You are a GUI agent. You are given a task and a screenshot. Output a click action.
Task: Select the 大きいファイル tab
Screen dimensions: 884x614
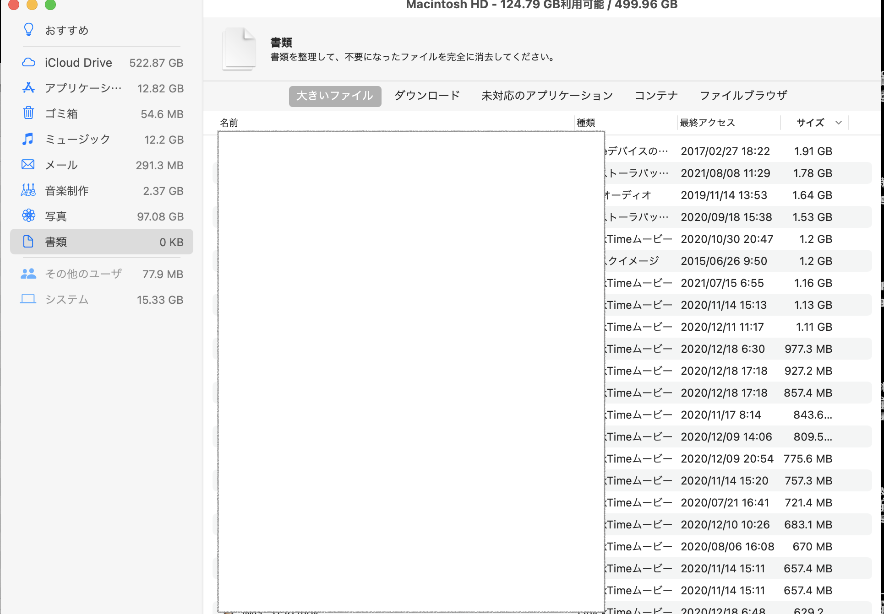335,96
